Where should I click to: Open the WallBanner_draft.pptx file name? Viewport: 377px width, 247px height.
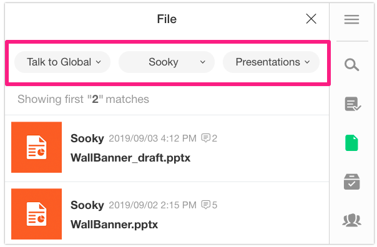coord(130,158)
